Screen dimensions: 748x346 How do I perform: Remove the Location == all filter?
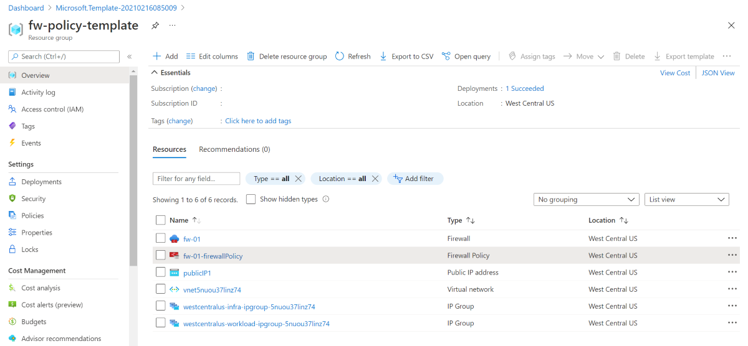[x=375, y=179]
